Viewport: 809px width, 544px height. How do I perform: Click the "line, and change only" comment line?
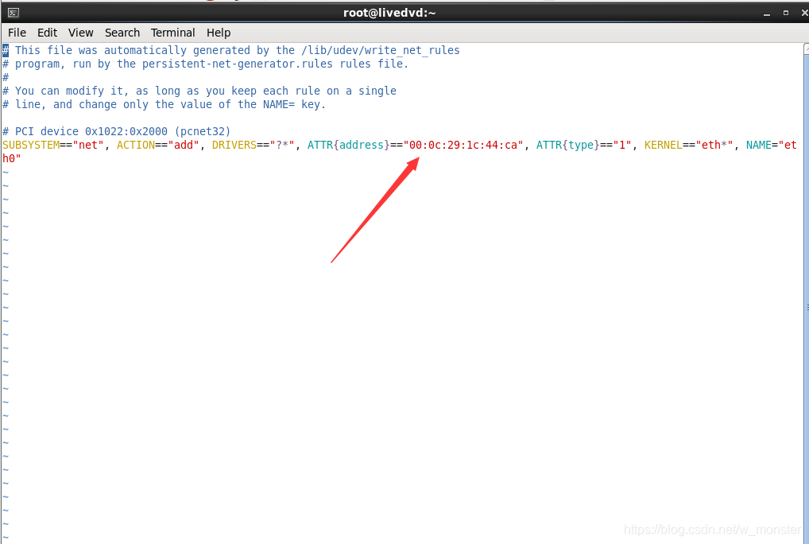164,104
